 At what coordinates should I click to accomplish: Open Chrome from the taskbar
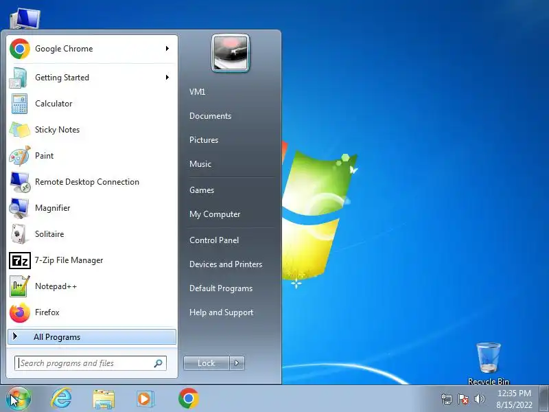point(188,398)
